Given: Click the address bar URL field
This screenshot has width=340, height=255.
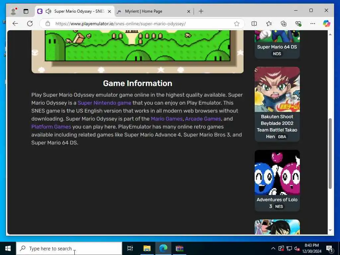Looking at the screenshot, I should pyautogui.click(x=142, y=24).
